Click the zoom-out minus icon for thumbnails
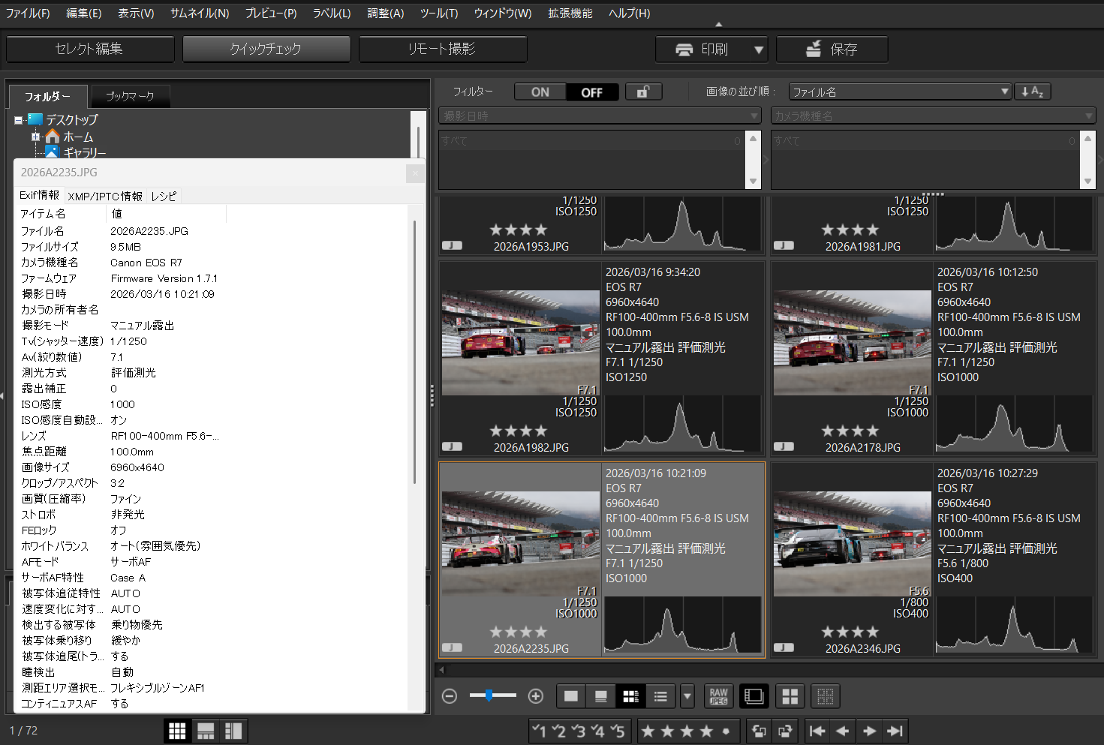 click(x=450, y=696)
